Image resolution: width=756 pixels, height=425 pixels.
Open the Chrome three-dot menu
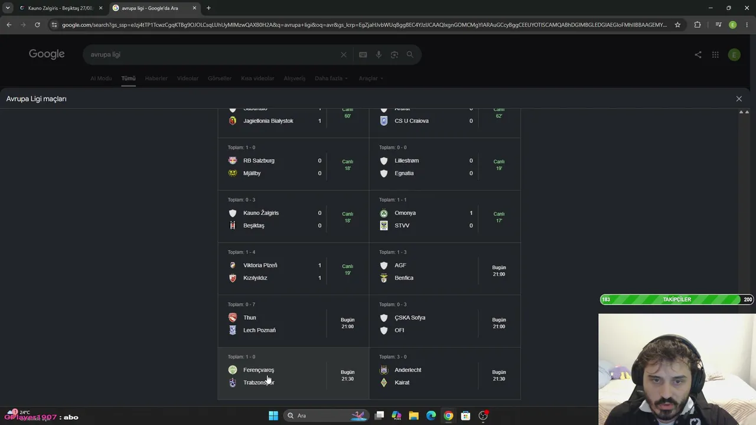(747, 25)
